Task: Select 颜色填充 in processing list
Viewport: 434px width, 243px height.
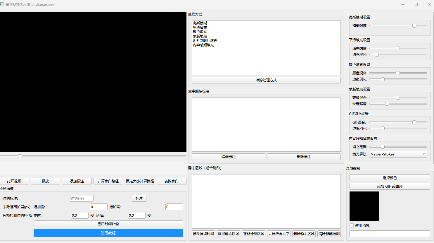Action: [x=200, y=32]
